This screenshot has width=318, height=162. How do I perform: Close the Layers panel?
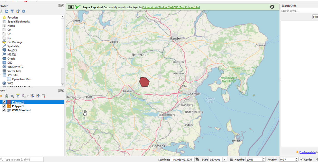point(63,90)
